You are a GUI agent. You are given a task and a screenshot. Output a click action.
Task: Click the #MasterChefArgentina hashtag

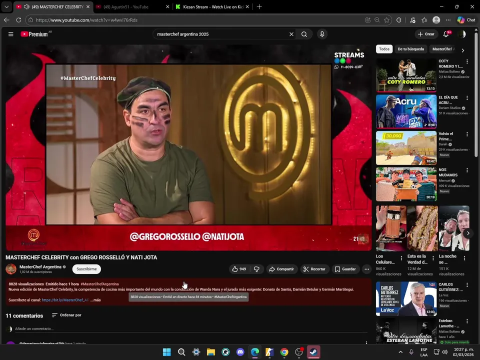99,284
